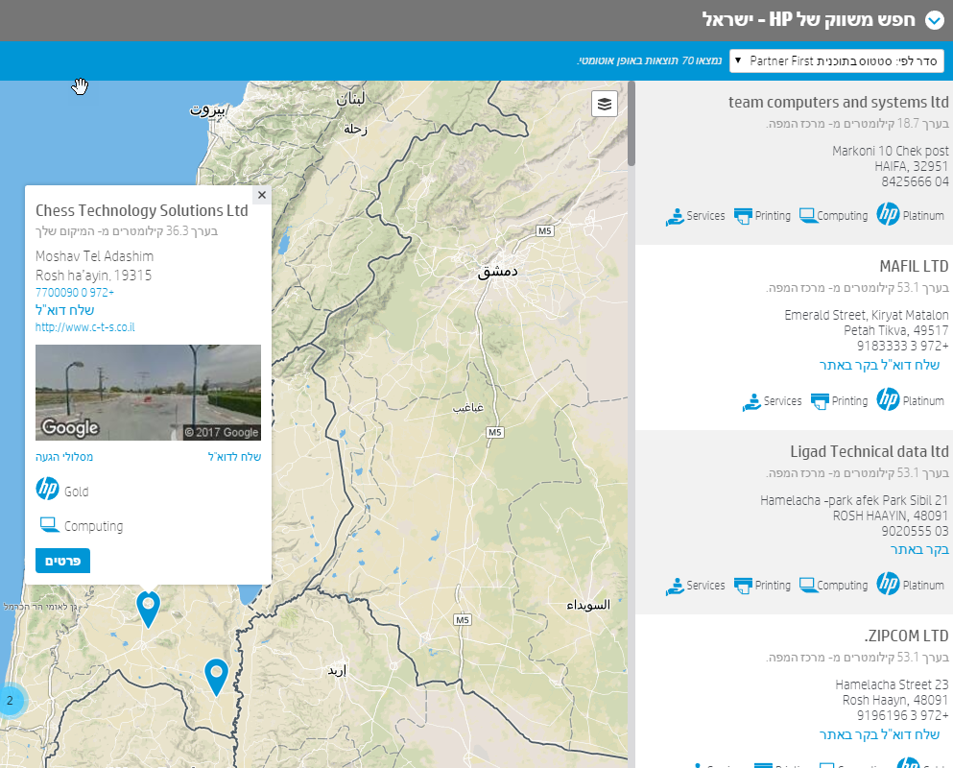953x768 pixels.
Task: Open the Ligad Technical data ltd listing
Action: tap(870, 451)
